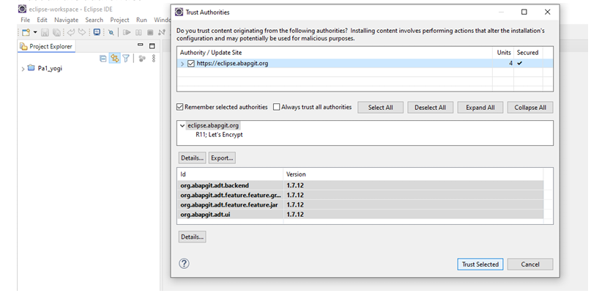Image resolution: width=591 pixels, height=296 pixels.
Task: Open the Run menu
Action: (141, 20)
